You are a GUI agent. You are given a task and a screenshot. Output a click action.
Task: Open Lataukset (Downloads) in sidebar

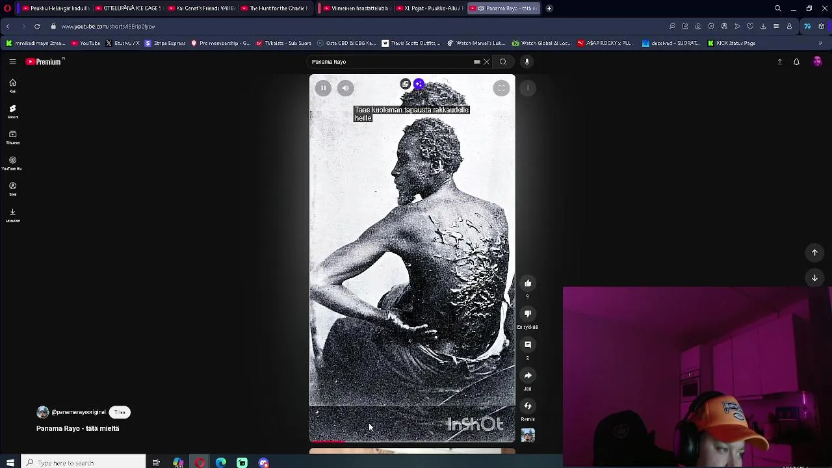coord(12,215)
